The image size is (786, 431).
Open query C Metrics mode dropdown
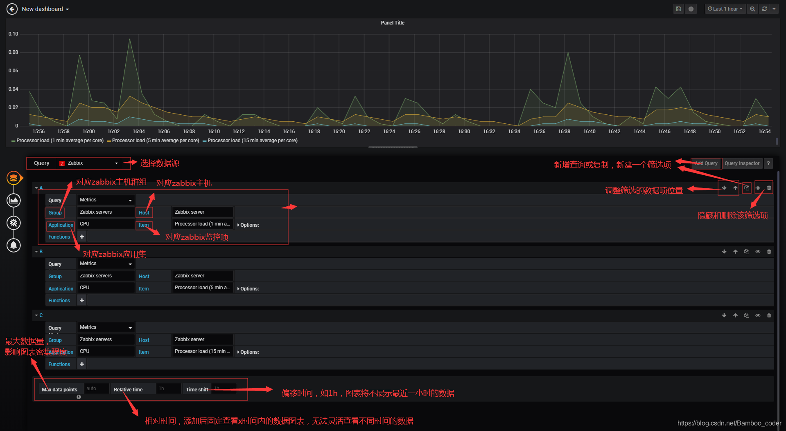106,327
